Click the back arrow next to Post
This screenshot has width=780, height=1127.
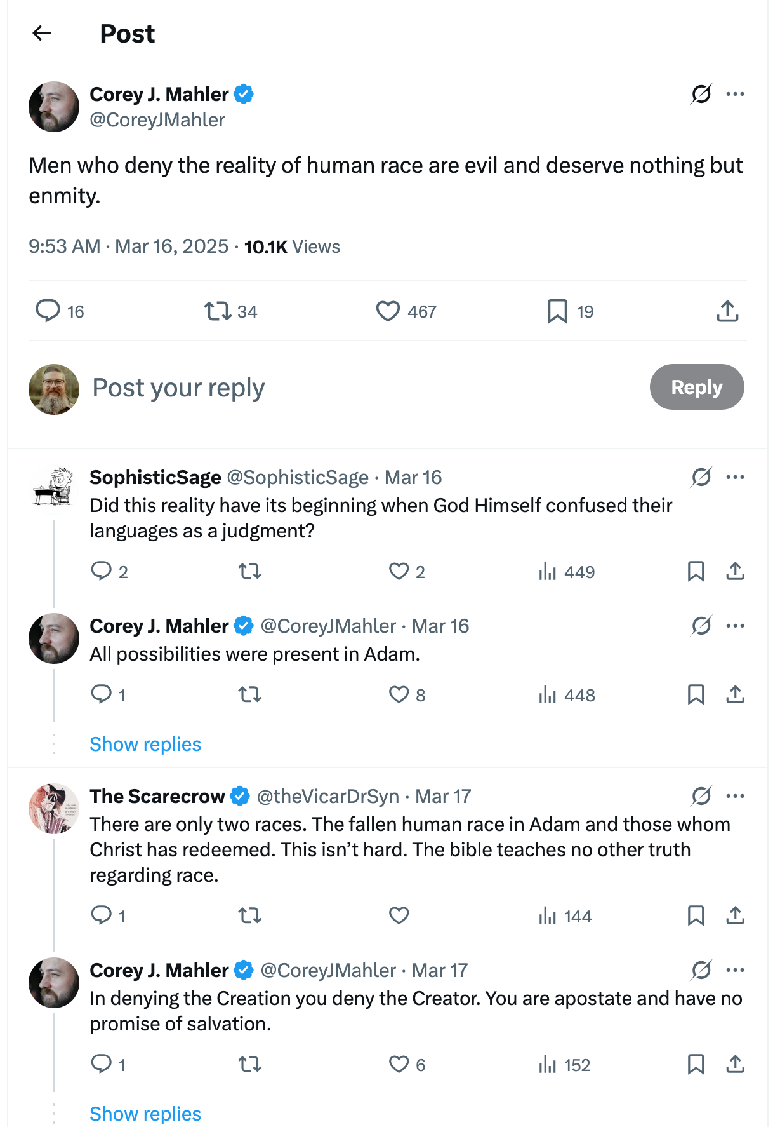42,33
